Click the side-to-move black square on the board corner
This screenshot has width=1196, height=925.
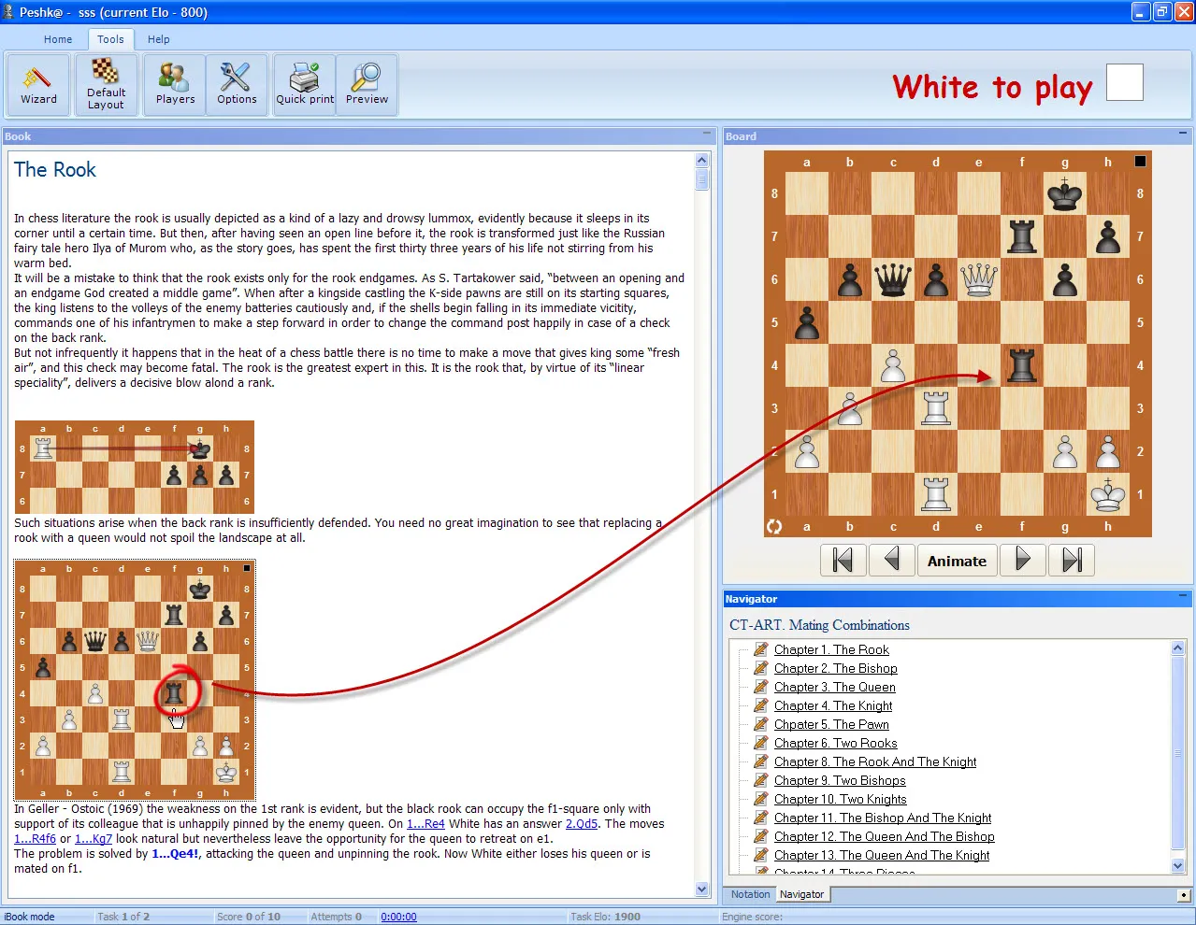(x=1140, y=161)
